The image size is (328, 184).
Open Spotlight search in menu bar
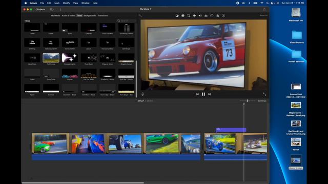(268, 3)
